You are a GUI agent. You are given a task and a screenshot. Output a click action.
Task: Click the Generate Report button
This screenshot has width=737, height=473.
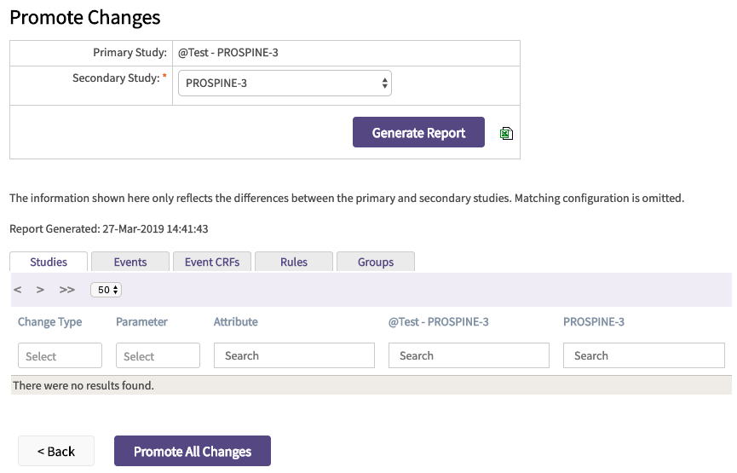(x=418, y=133)
